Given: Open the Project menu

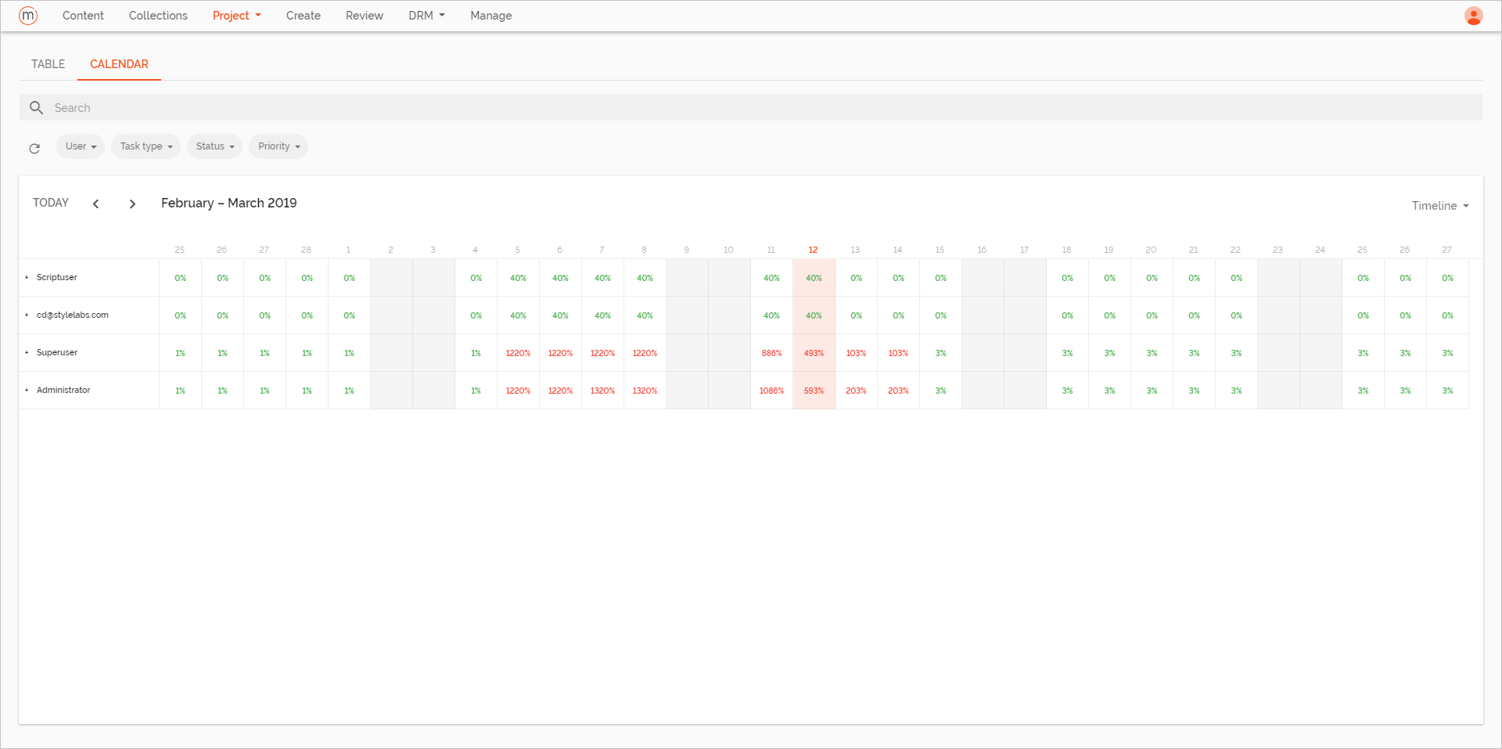Looking at the screenshot, I should 236,16.
